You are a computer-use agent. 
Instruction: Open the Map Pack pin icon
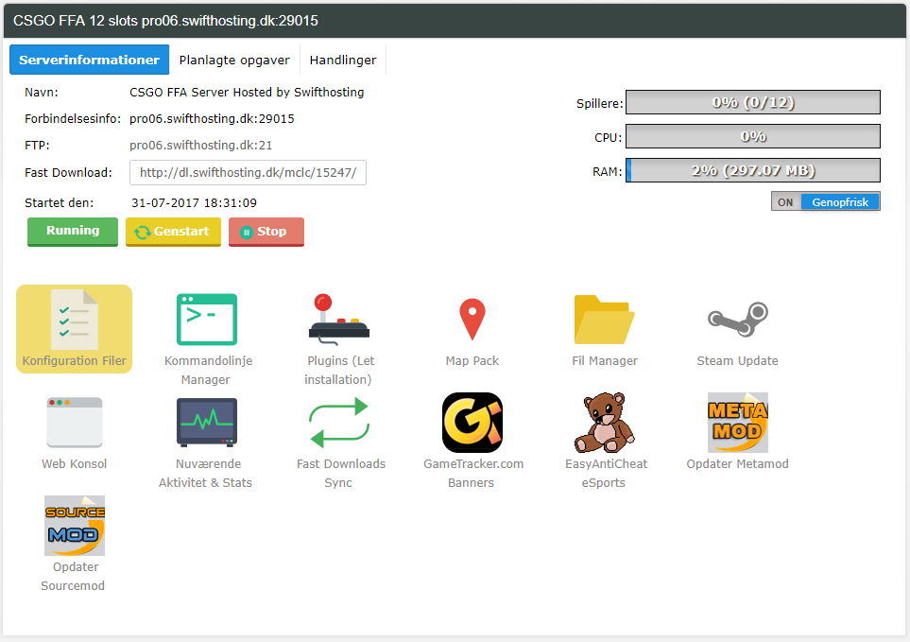(472, 320)
